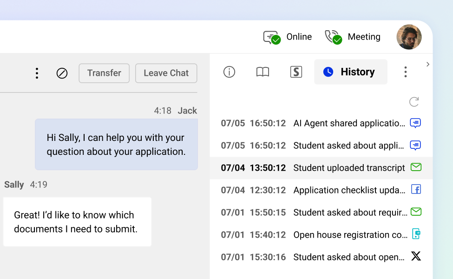Open the info tab icon
The height and width of the screenshot is (279, 453).
229,72
